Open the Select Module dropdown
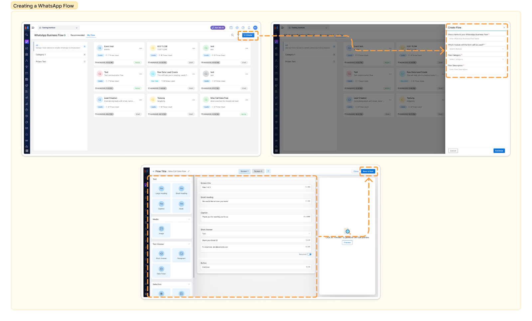 click(x=476, y=49)
